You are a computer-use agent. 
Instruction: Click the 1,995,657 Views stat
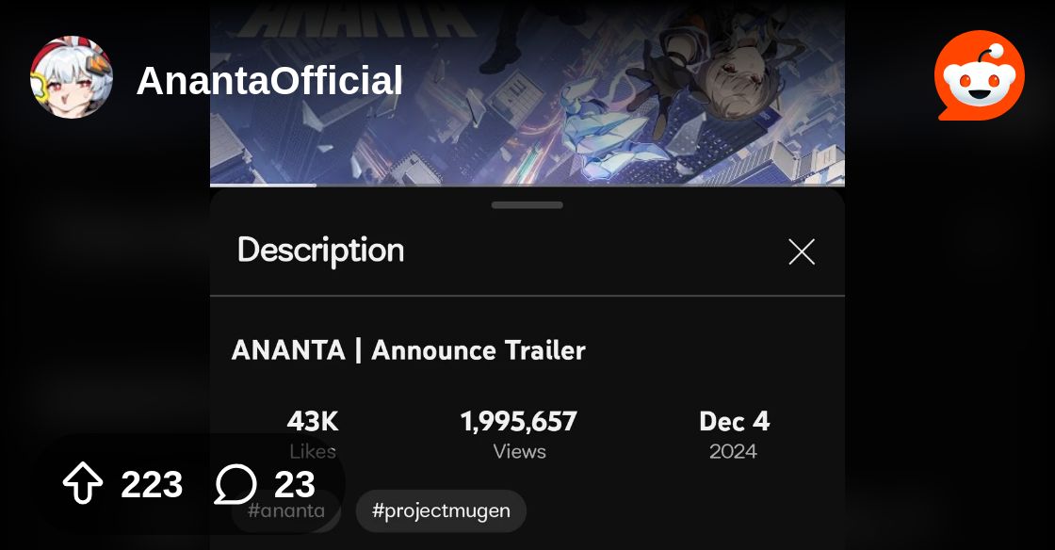pyautogui.click(x=519, y=434)
